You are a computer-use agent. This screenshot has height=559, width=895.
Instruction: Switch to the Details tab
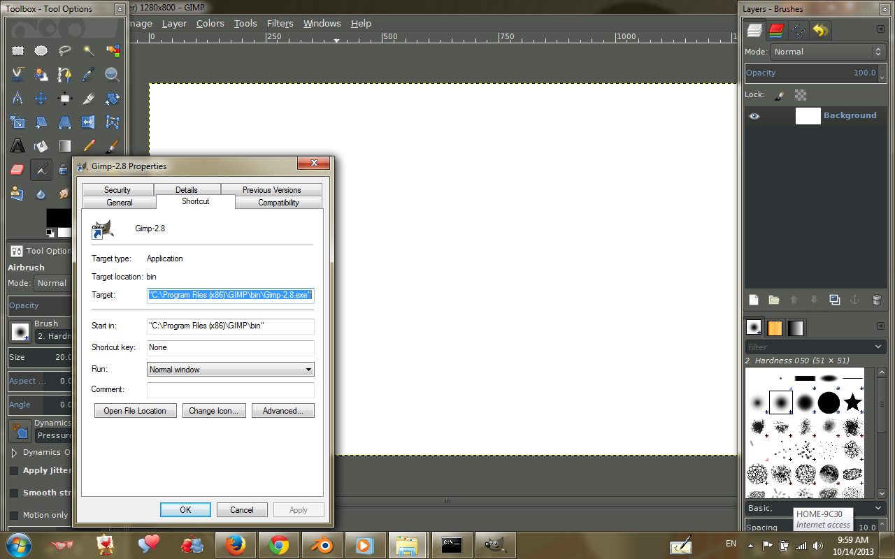187,189
